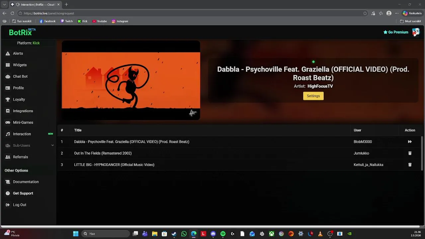Open Xbox app from the taskbar
This screenshot has width=425, height=239.
point(272,234)
